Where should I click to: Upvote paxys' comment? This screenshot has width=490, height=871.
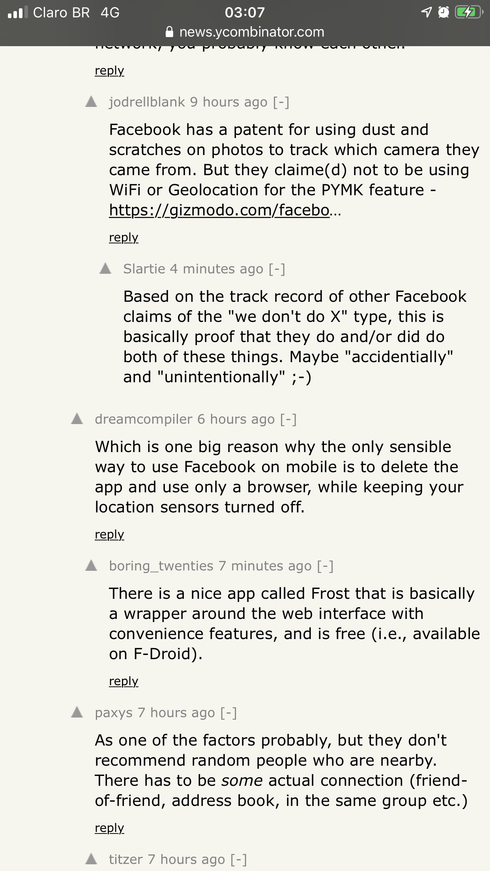[77, 712]
